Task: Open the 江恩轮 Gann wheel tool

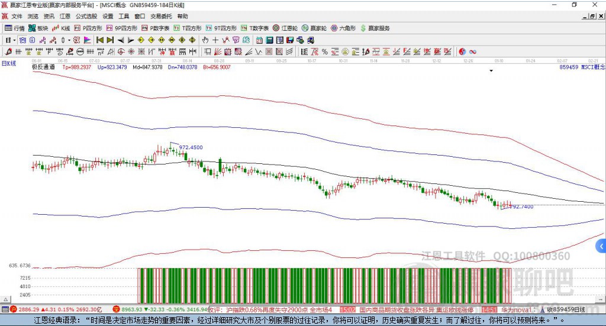Action: 285,28
